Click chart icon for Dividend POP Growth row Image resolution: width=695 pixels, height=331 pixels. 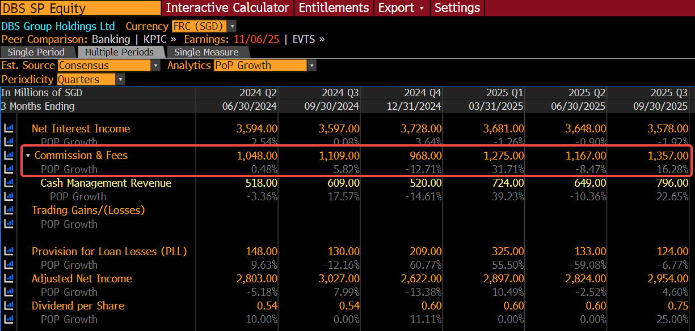point(9,319)
